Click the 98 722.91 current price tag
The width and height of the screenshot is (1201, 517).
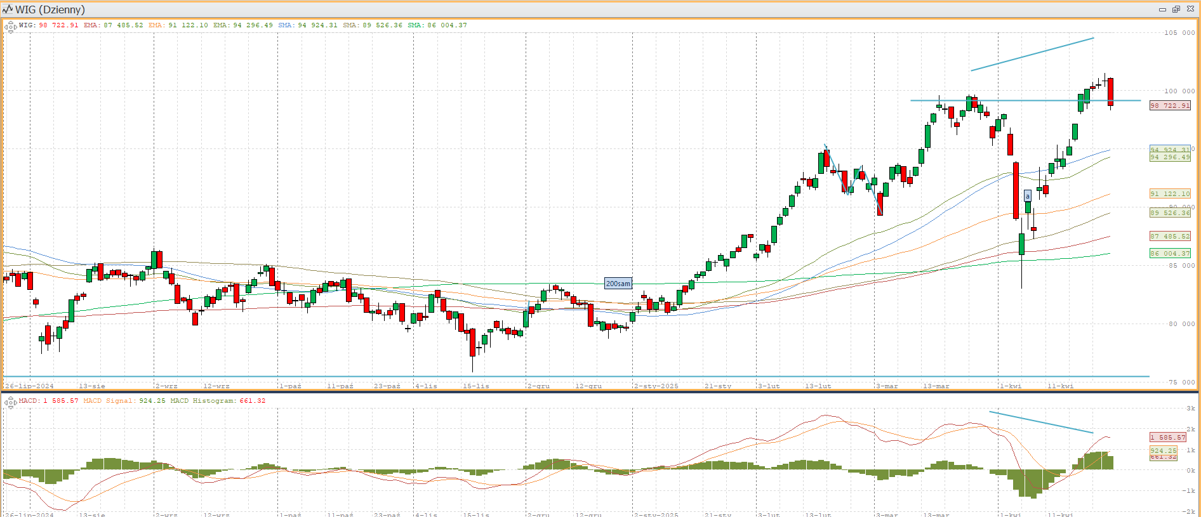1170,106
